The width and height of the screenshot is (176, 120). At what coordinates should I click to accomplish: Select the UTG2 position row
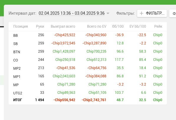tap(88, 93)
